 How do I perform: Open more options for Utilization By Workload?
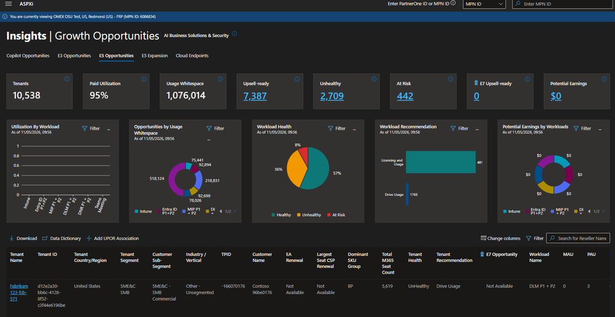(108, 129)
